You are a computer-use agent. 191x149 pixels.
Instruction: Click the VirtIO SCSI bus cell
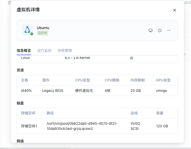click(x=135, y=126)
